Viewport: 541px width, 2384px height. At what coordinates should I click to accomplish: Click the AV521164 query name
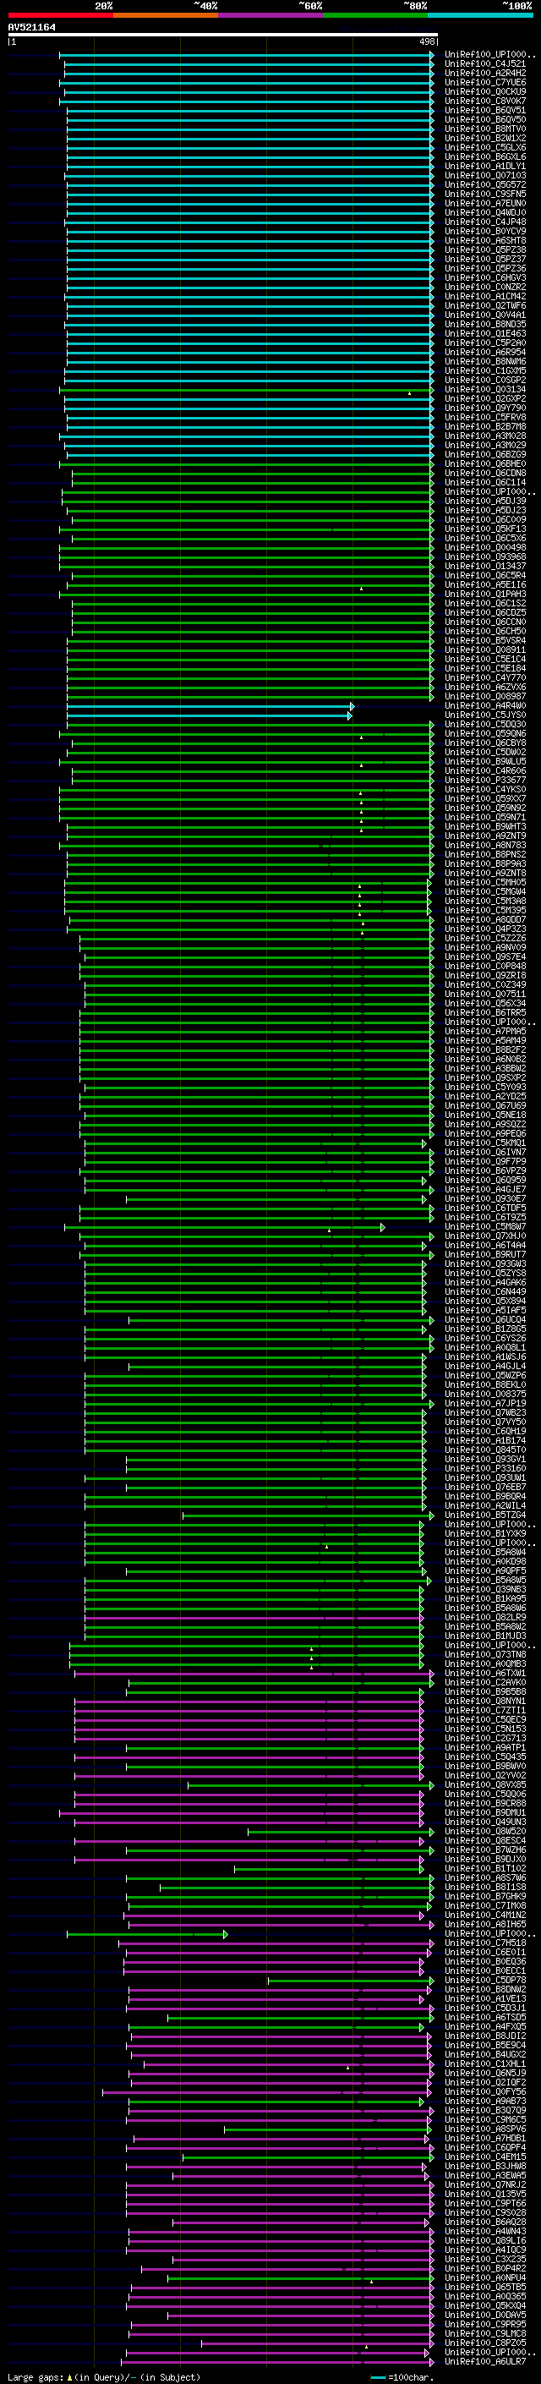tap(31, 28)
